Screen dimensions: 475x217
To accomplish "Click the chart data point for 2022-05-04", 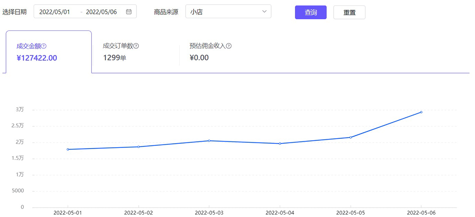I will click(x=280, y=144).
